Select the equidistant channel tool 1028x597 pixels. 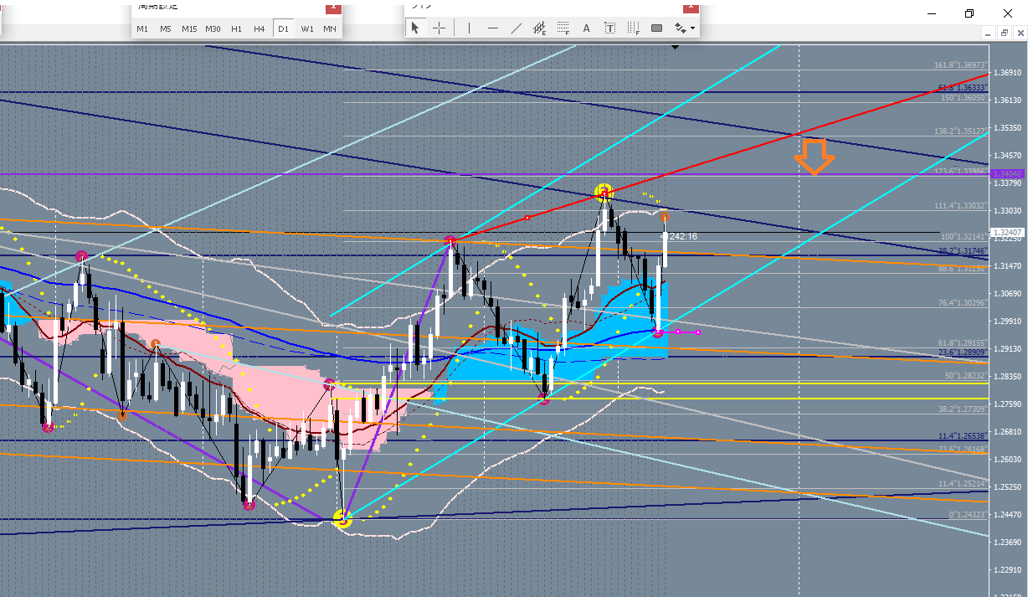tap(540, 28)
